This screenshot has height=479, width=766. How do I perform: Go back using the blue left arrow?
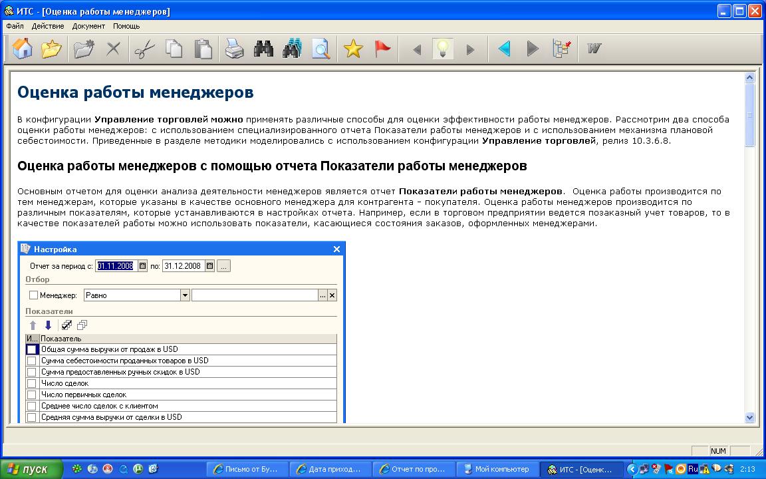pyautogui.click(x=504, y=49)
